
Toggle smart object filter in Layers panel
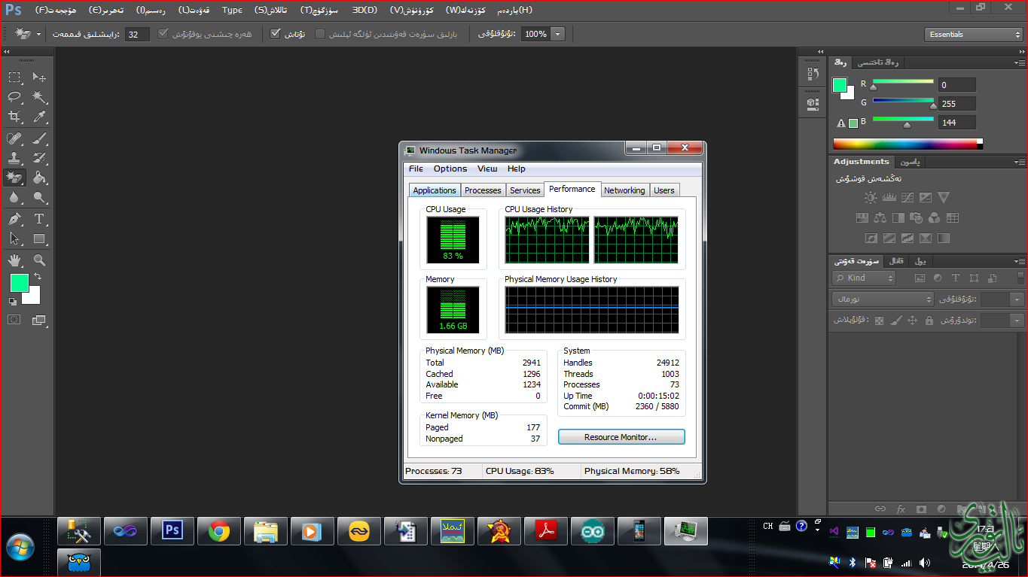[x=993, y=278]
